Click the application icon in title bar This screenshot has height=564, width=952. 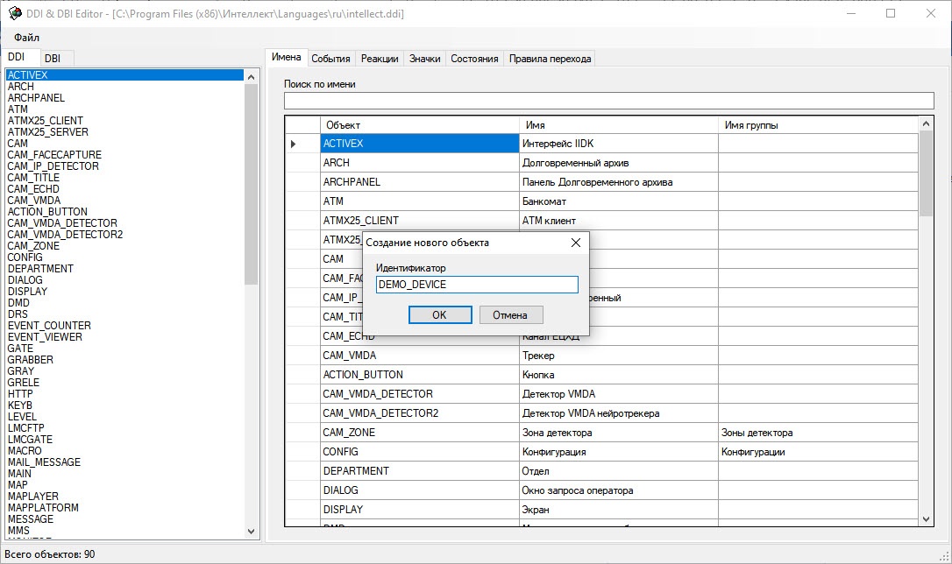coord(14,14)
